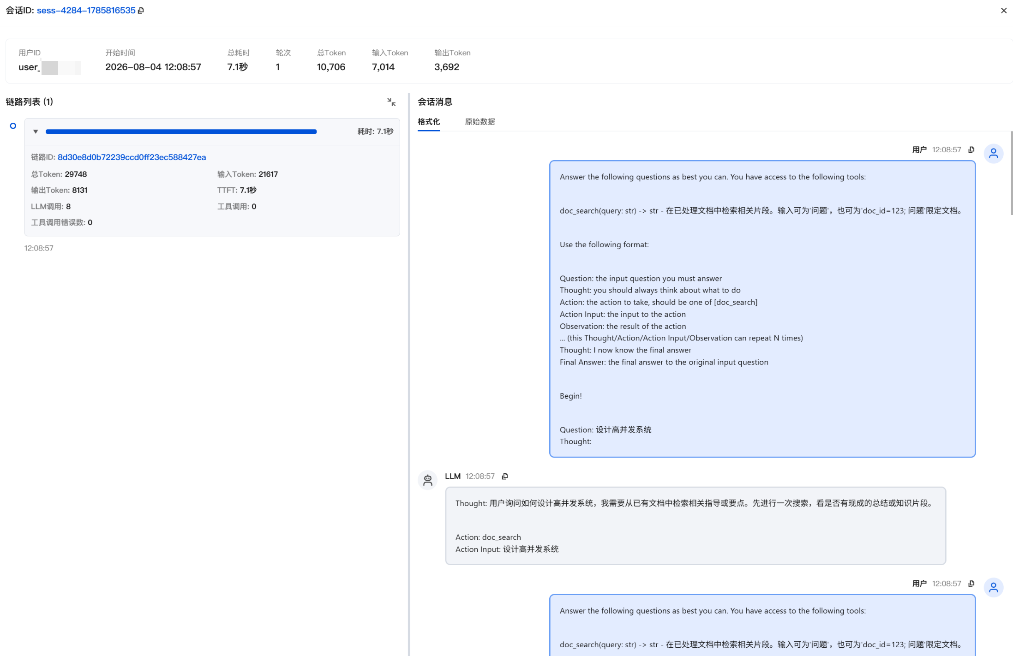Viewport: 1013px width, 656px height.
Task: Close the session detail panel
Action: [x=1003, y=11]
